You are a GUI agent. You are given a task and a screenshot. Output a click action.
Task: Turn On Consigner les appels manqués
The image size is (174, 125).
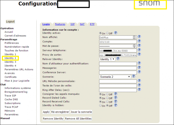pyautogui.click(x=100, y=94)
